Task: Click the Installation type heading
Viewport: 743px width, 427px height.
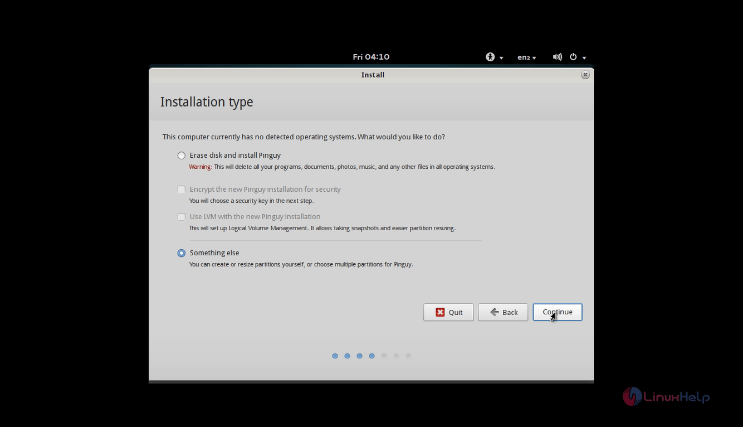Action: tap(207, 102)
